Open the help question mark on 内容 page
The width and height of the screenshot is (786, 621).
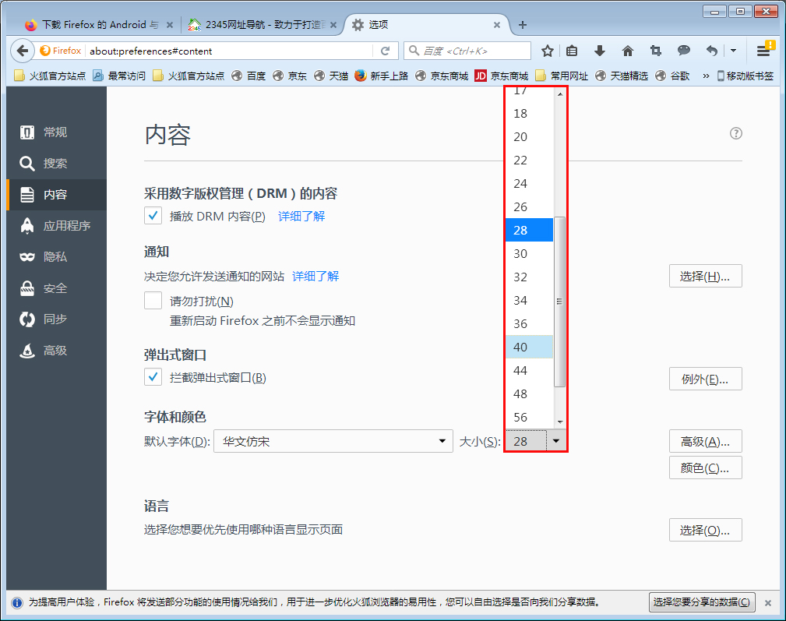pyautogui.click(x=735, y=133)
